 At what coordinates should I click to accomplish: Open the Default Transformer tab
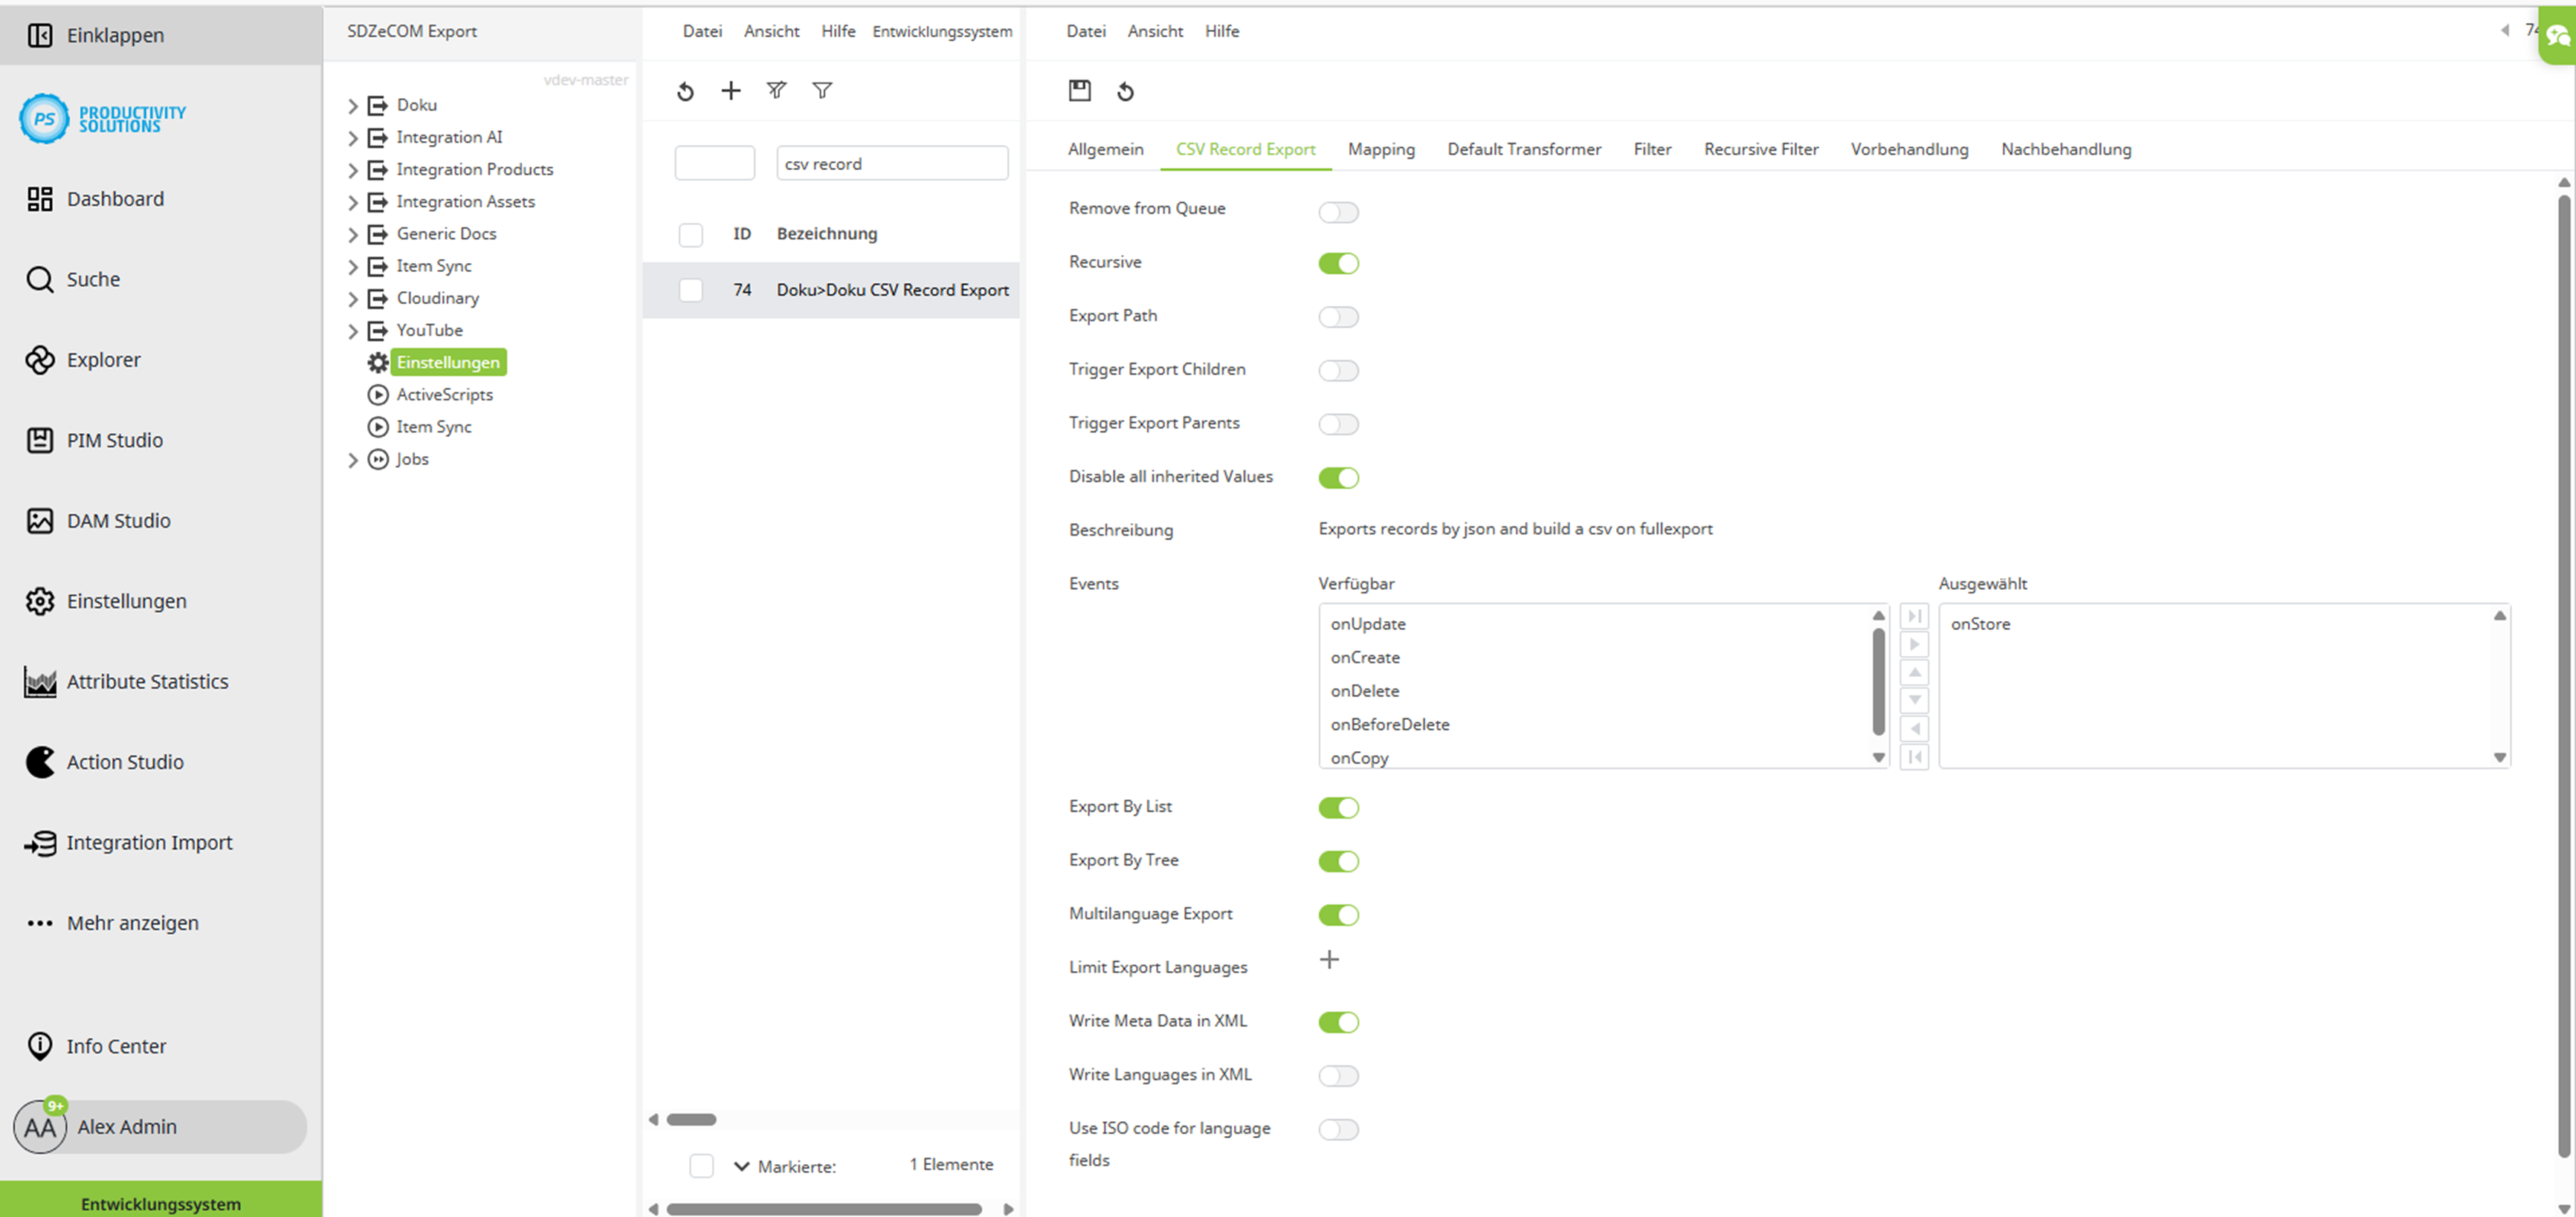pos(1524,149)
